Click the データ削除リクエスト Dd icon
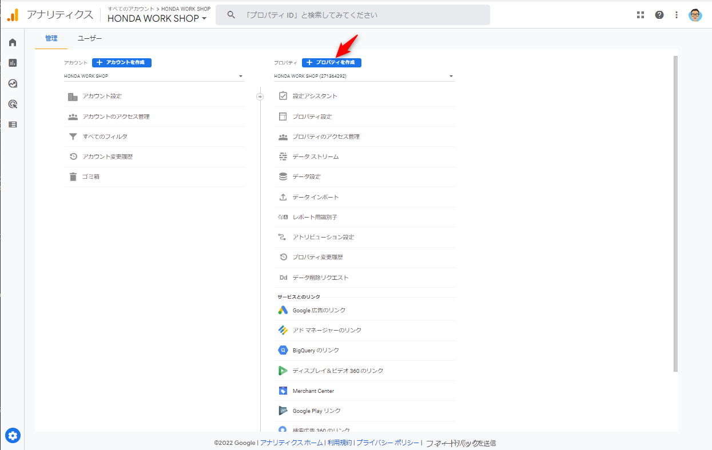The height and width of the screenshot is (450, 712). 283,278
